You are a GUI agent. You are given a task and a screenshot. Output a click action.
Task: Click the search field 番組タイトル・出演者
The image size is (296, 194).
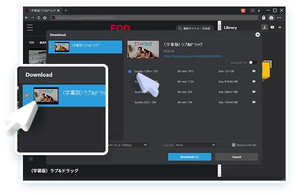(195, 28)
